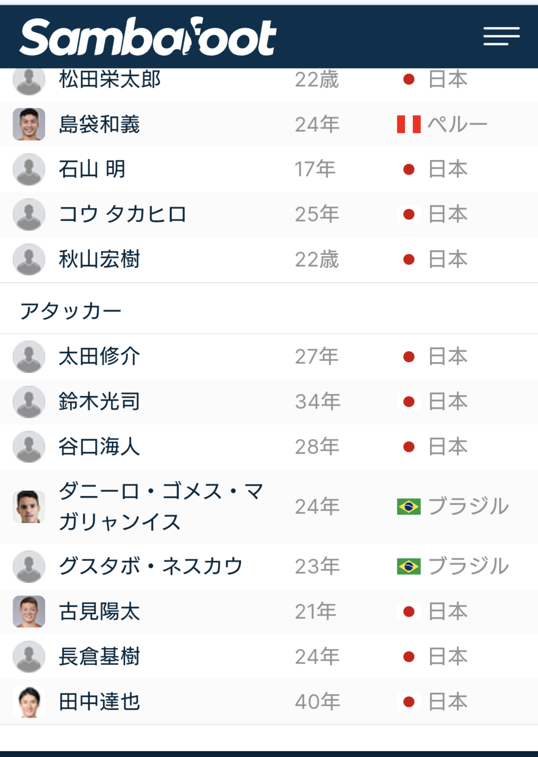Open player profile 秋山宏樹
Viewport: 538px width, 757px height.
coord(99,259)
